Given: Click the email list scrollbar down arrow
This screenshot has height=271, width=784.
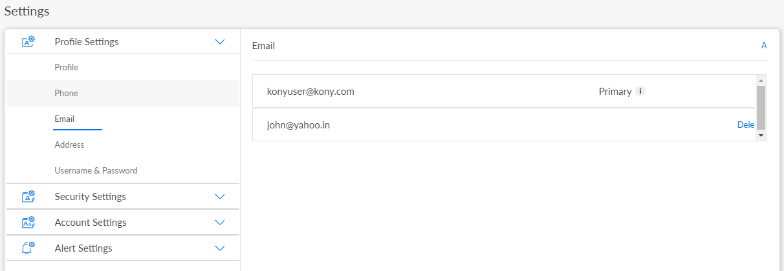Looking at the screenshot, I should tap(761, 136).
